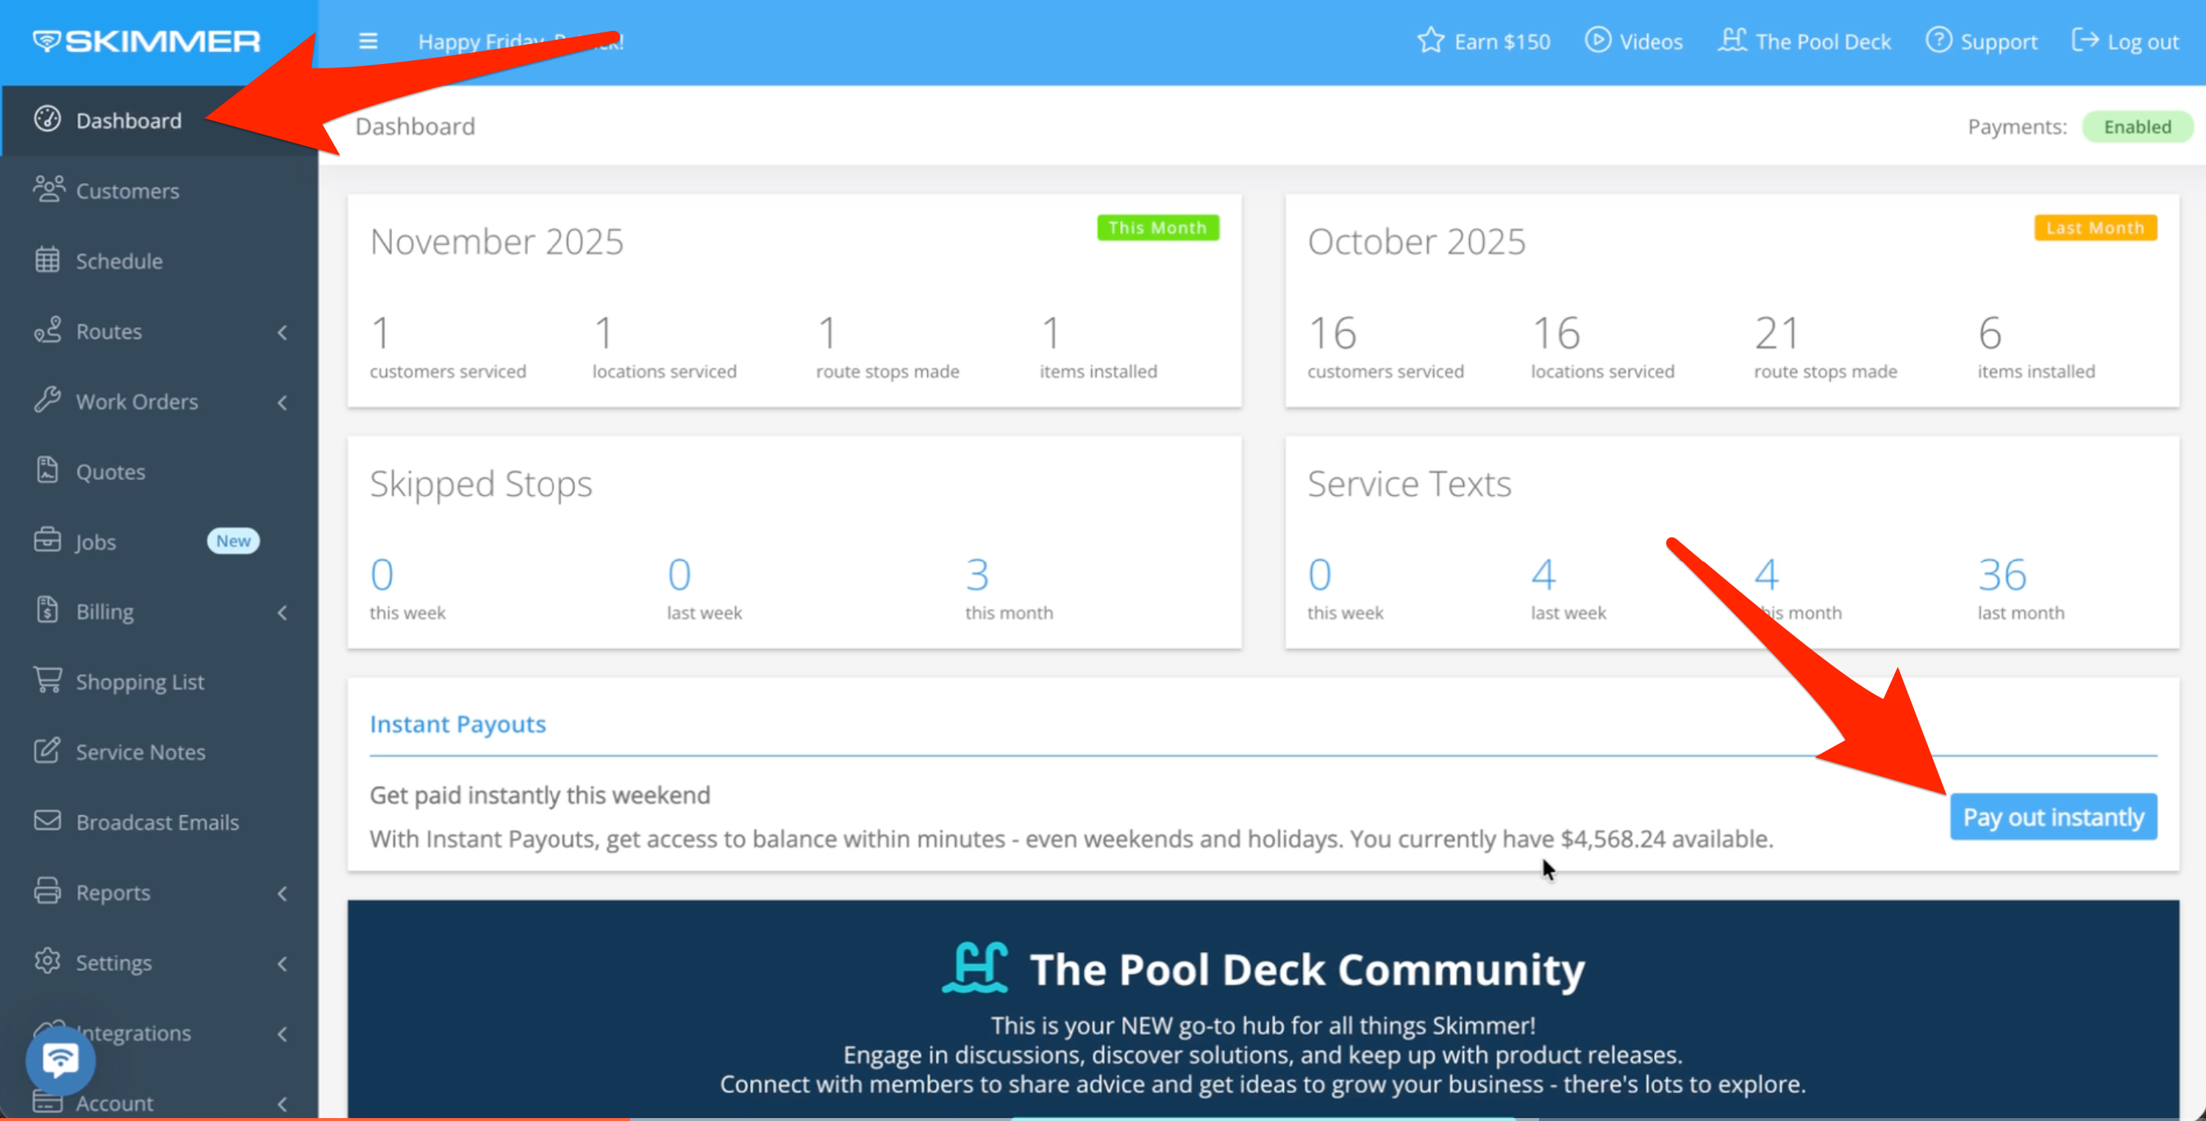2206x1121 pixels.
Task: Click the Schedule calendar icon
Action: point(48,260)
